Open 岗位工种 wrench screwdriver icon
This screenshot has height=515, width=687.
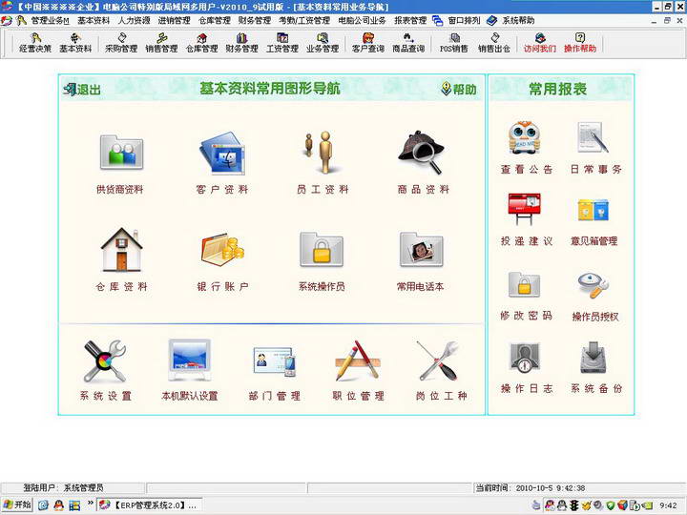(x=438, y=361)
